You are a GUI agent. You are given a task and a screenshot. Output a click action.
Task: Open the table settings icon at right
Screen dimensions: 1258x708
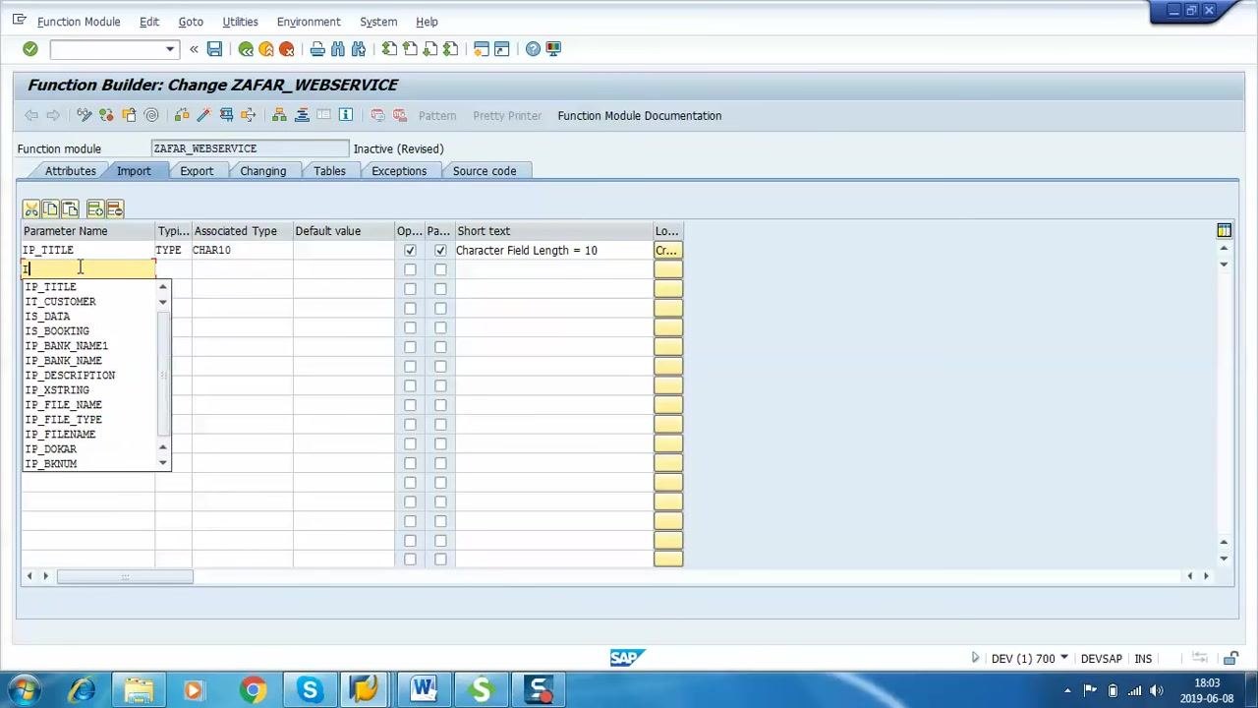pyautogui.click(x=1224, y=230)
